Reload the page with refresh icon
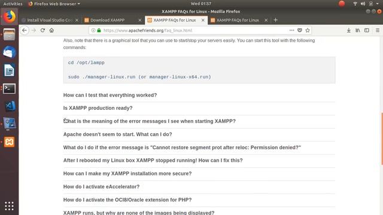Image resolution: width=383 pixels, height=215 pixels. 42,30
